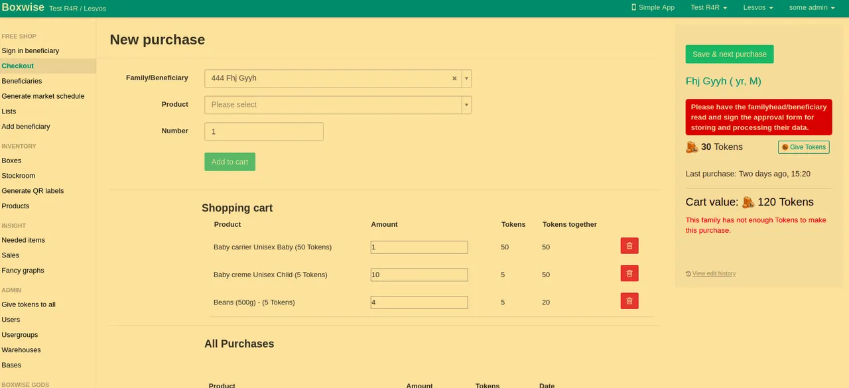This screenshot has height=388, width=849.
Task: Click the Add to cart button
Action: click(x=229, y=162)
